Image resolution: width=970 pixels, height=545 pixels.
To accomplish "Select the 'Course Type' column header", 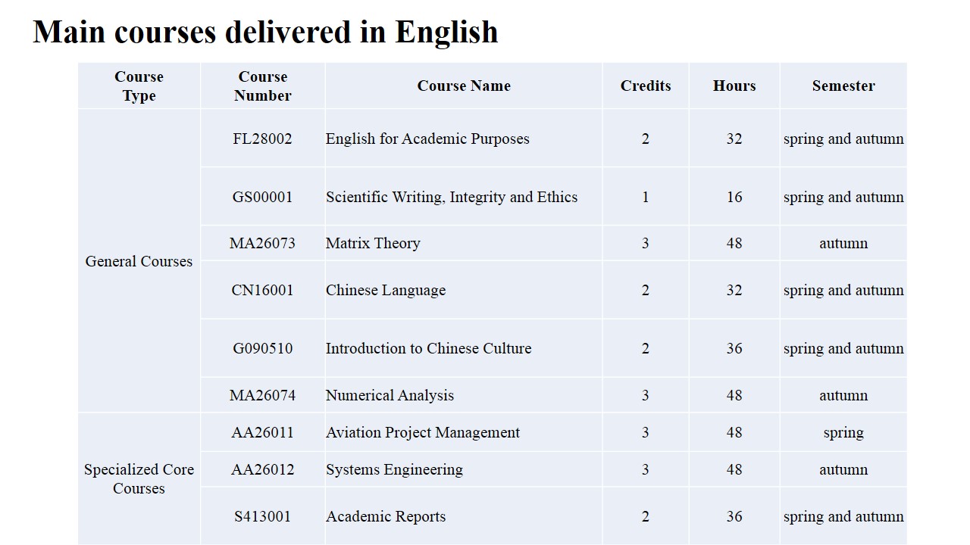I will click(139, 86).
